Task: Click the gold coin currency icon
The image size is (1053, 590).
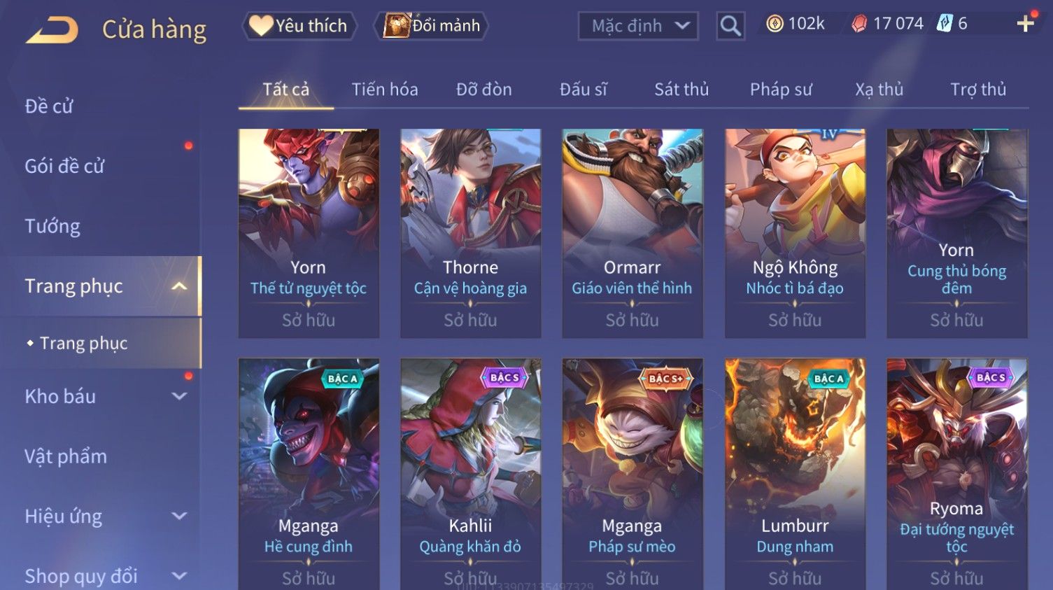Action: pos(775,24)
